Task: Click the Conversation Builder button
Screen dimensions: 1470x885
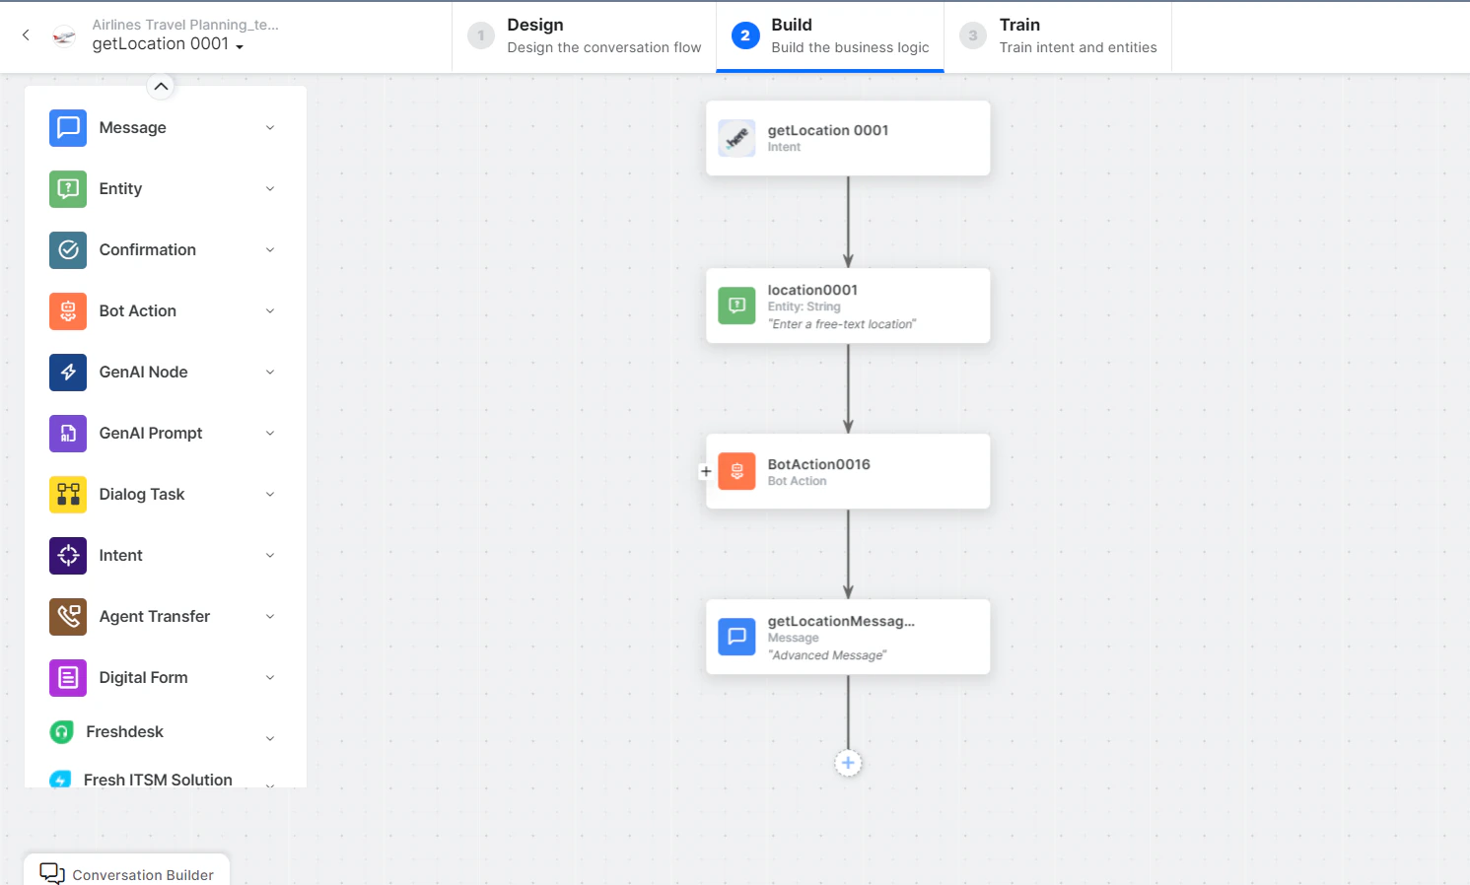Action: click(126, 874)
